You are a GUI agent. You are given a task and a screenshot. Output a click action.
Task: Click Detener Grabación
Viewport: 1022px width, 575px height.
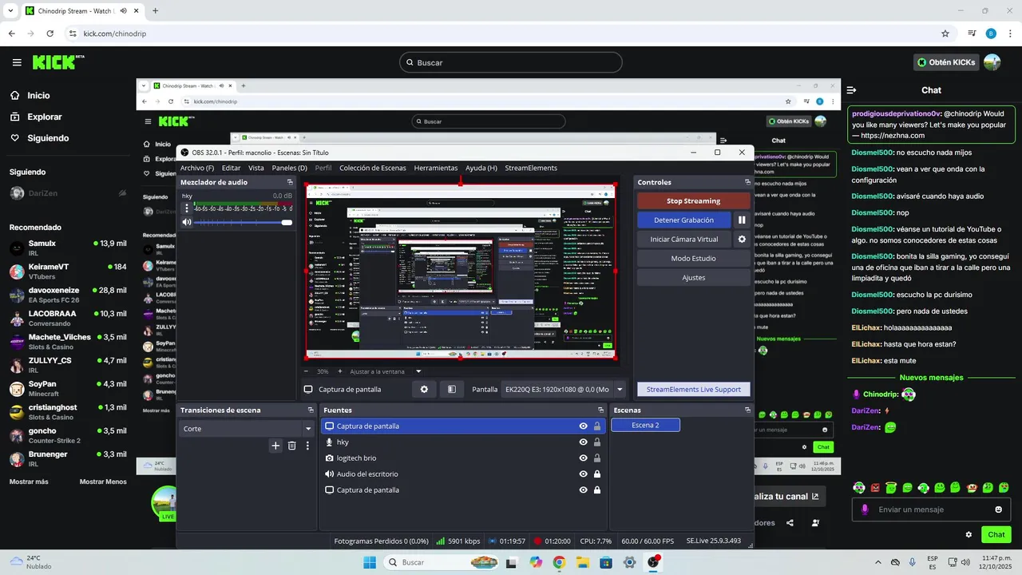click(x=684, y=220)
